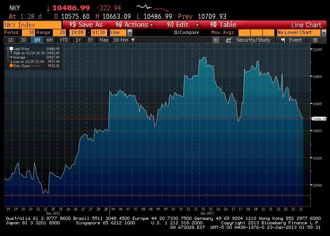Viewport: 330px width, 236px height.
Task: Select the 3D time range tab
Action: pyautogui.click(x=23, y=40)
